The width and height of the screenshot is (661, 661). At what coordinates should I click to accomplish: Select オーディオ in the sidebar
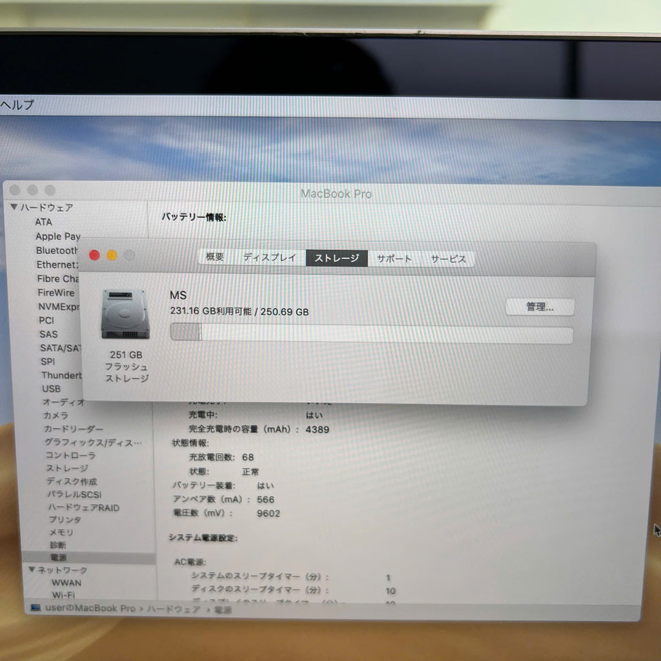(x=64, y=402)
